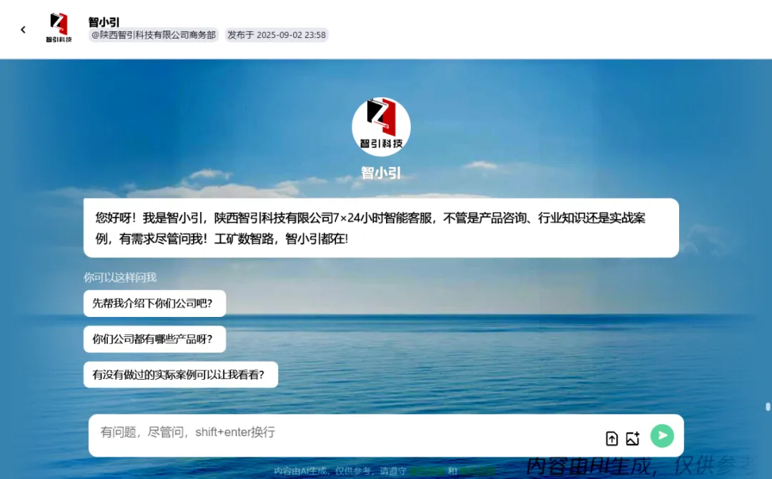This screenshot has width=772, height=479.
Task: Click the 智引科技 logo in the top header
Action: (59, 28)
